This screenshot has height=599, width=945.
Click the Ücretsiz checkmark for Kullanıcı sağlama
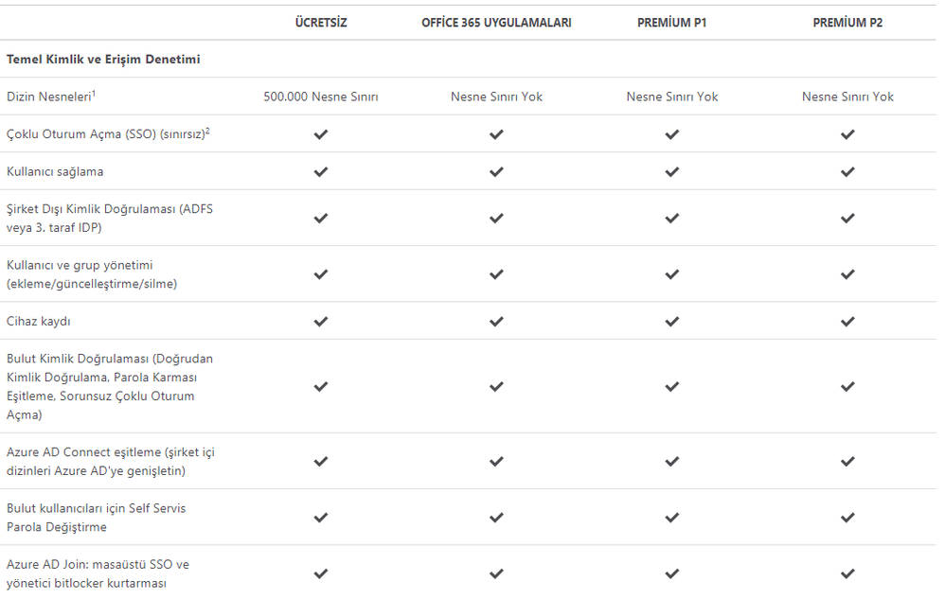coord(321,171)
